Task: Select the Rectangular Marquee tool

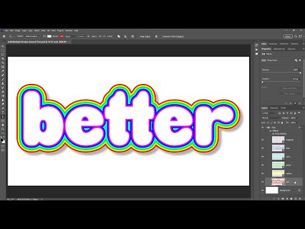Action: pyautogui.click(x=3, y=50)
